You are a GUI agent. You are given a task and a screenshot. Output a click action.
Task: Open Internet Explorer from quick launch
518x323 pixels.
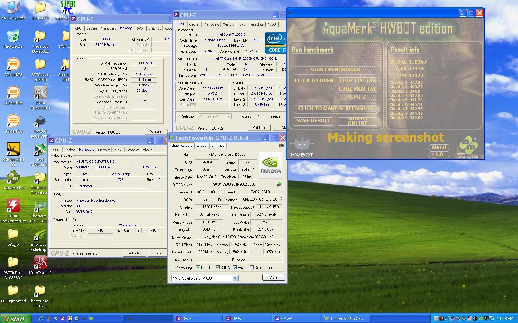[x=41, y=318]
